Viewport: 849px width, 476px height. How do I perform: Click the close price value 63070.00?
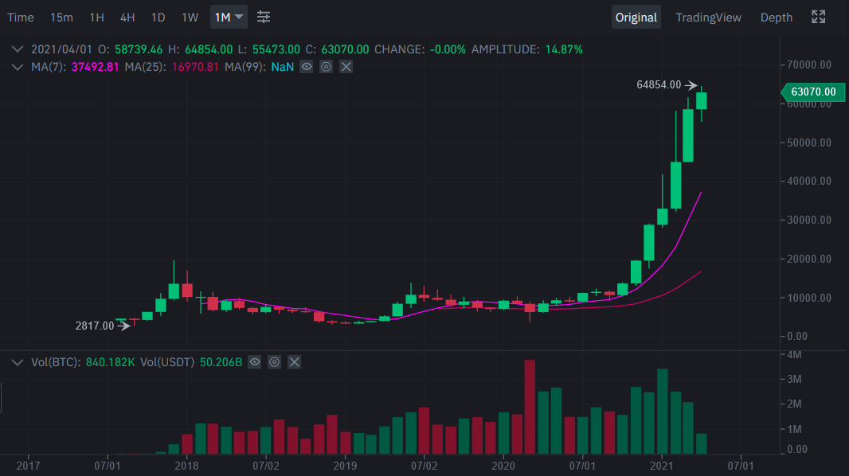(x=345, y=49)
